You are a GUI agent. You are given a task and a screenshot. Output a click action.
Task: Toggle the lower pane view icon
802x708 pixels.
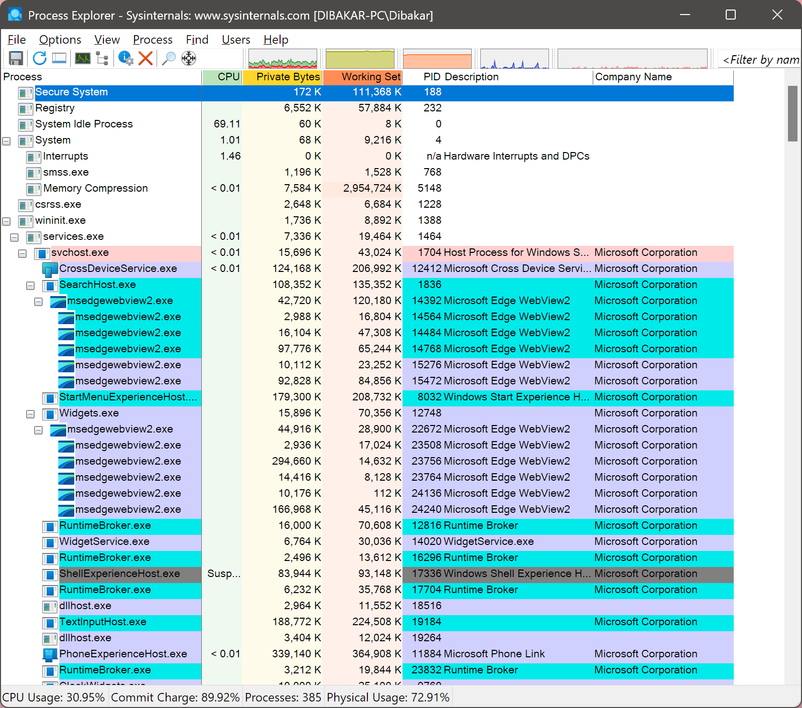click(59, 58)
